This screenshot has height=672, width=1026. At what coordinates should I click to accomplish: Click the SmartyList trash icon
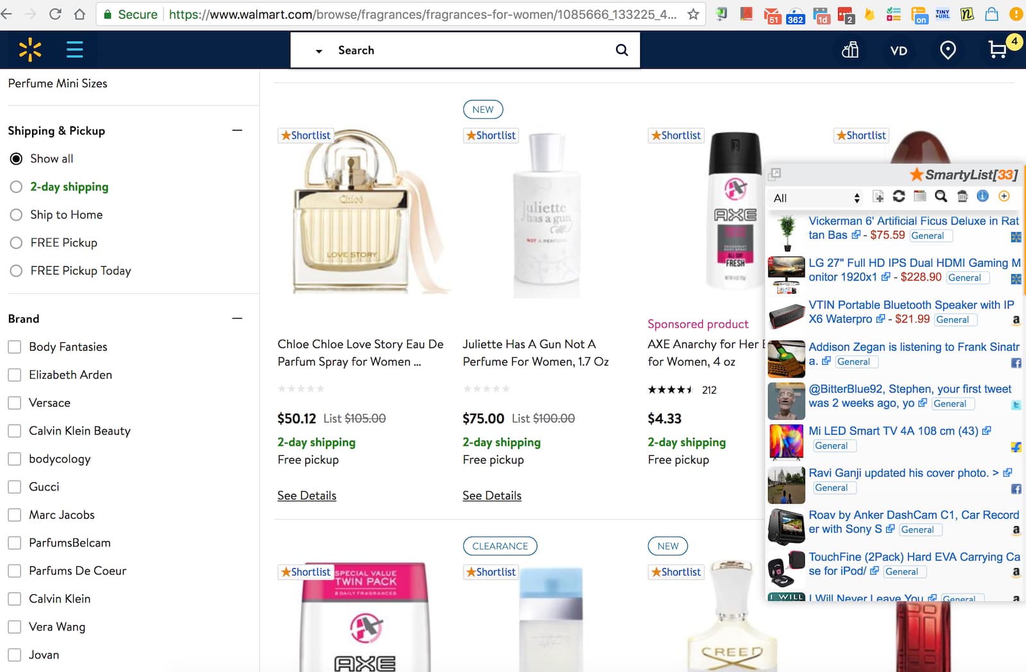962,196
